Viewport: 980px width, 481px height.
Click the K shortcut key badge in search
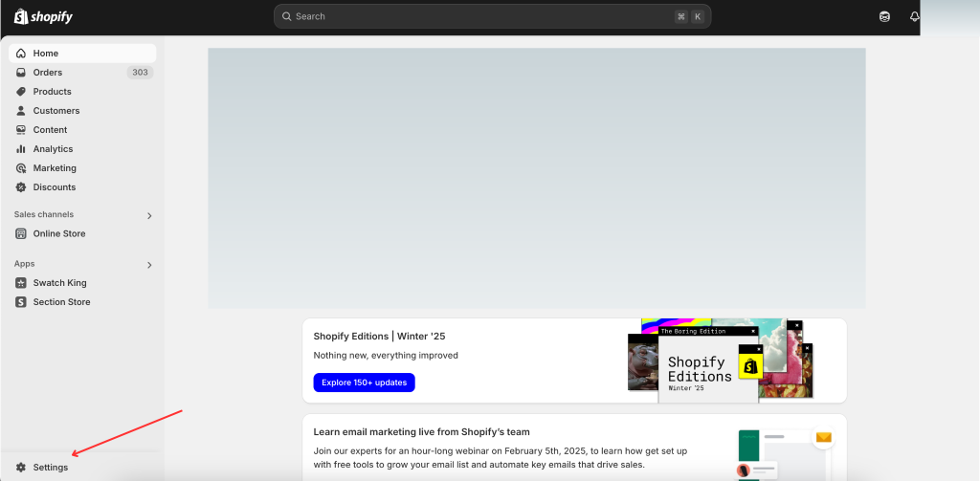click(x=698, y=16)
